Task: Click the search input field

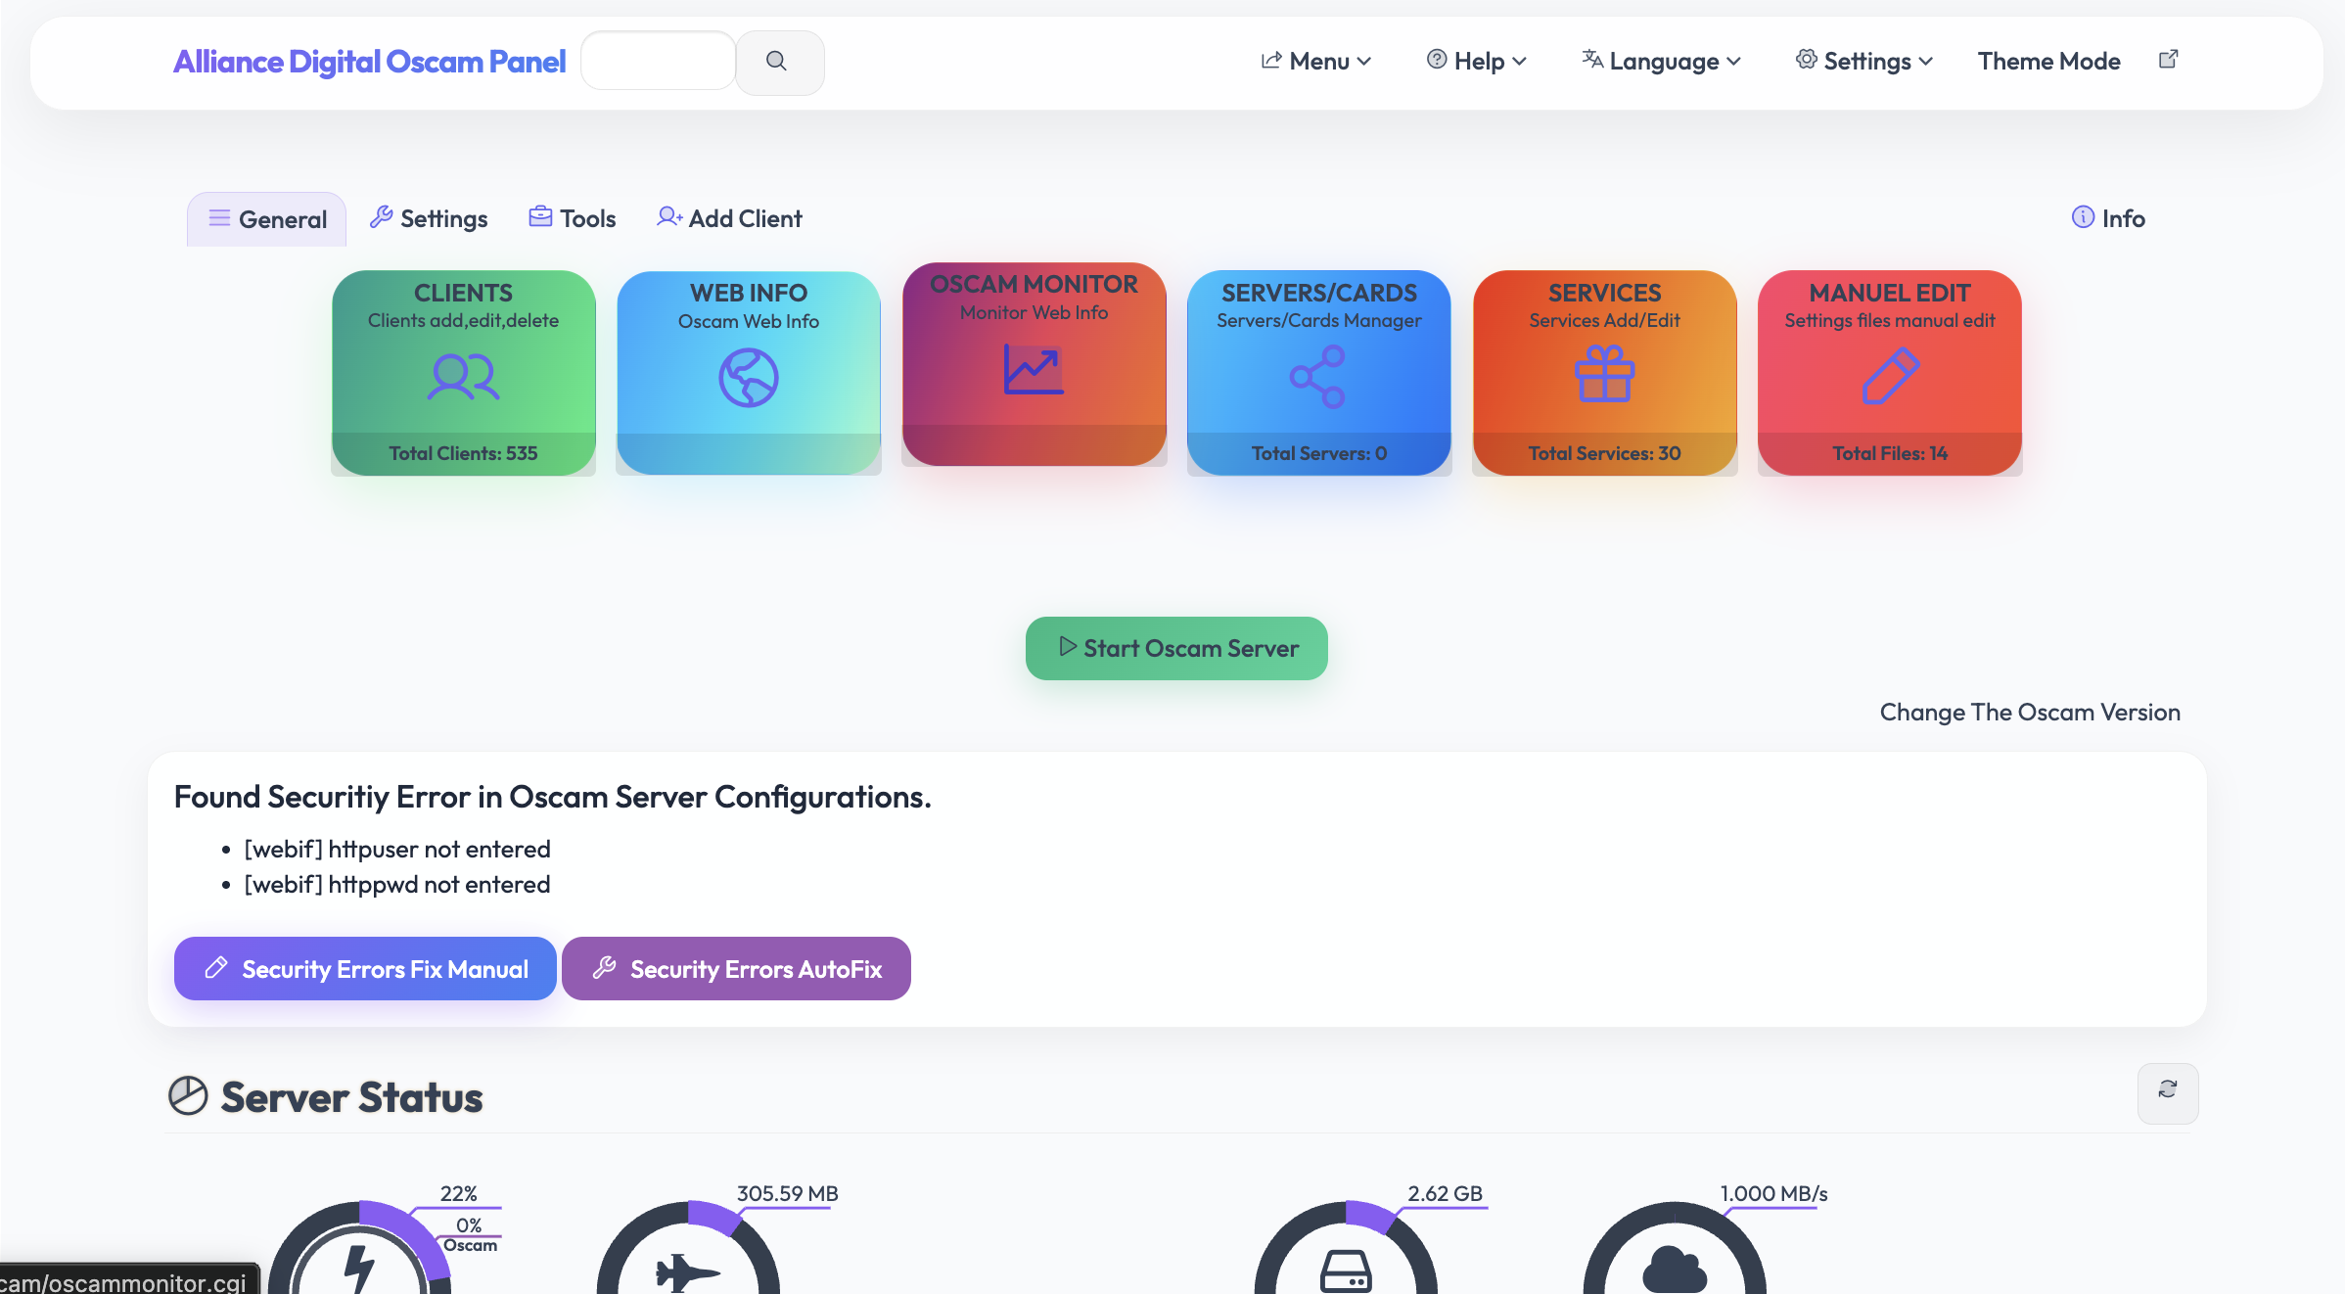Action: point(658,60)
